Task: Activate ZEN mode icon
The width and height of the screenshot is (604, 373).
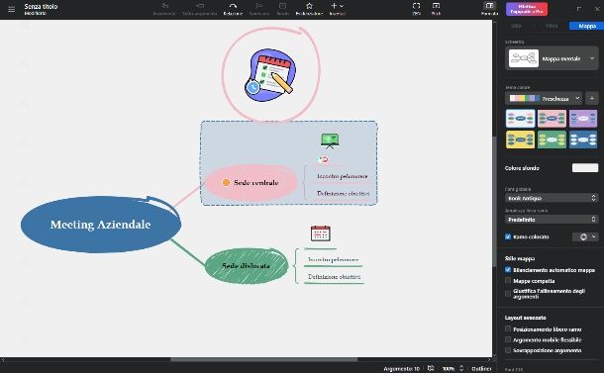Action: [x=416, y=9]
